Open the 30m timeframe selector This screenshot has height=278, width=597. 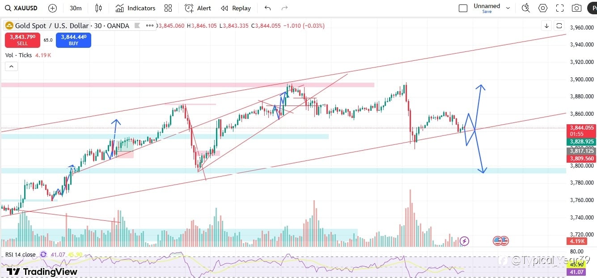click(76, 8)
